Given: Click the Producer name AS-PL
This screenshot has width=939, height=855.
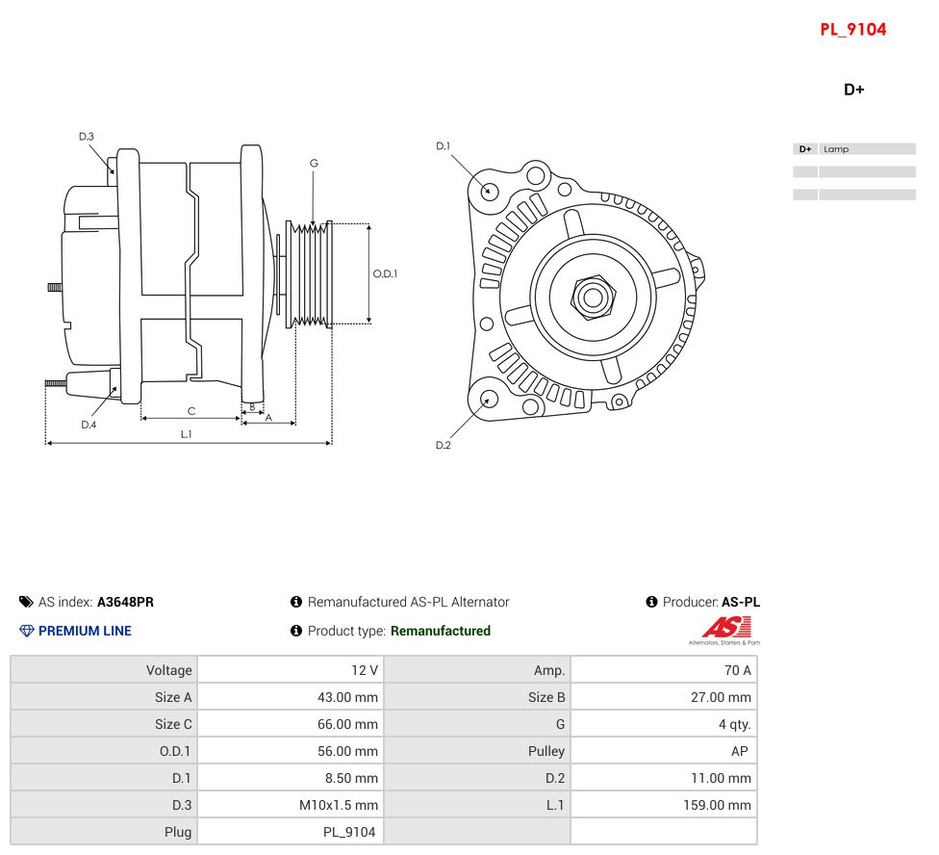Looking at the screenshot, I should (741, 602).
